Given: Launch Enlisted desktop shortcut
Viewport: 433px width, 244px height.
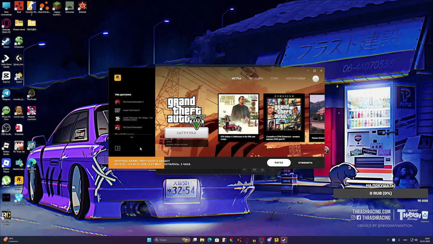Looking at the screenshot, I should pos(82,7).
